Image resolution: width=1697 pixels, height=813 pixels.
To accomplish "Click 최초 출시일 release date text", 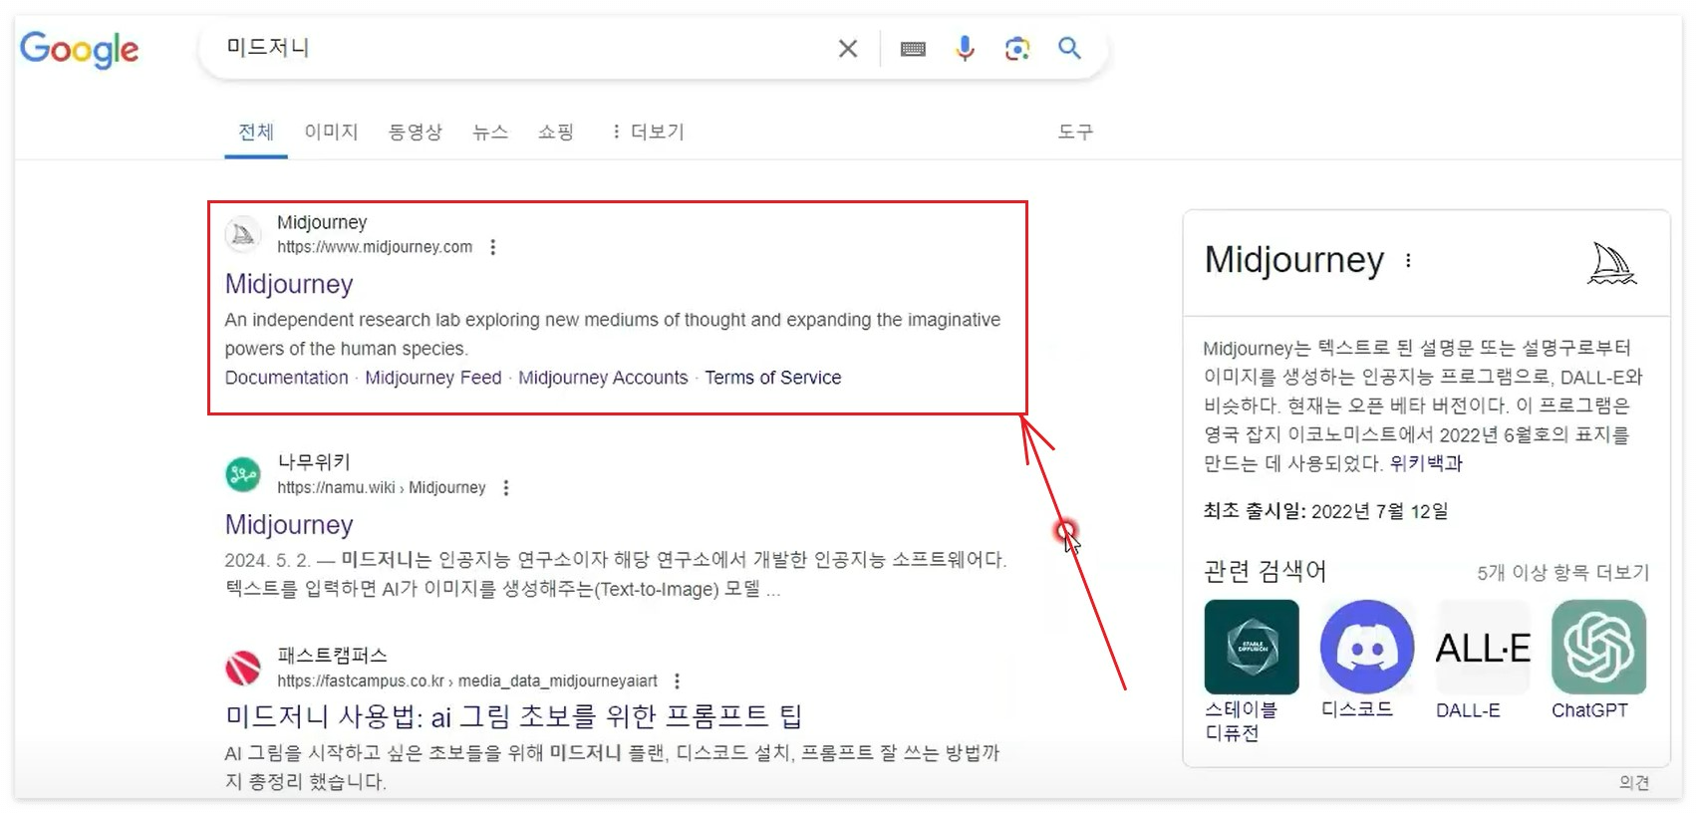I will (1325, 512).
